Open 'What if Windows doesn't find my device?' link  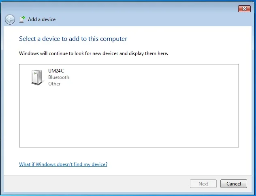click(63, 164)
